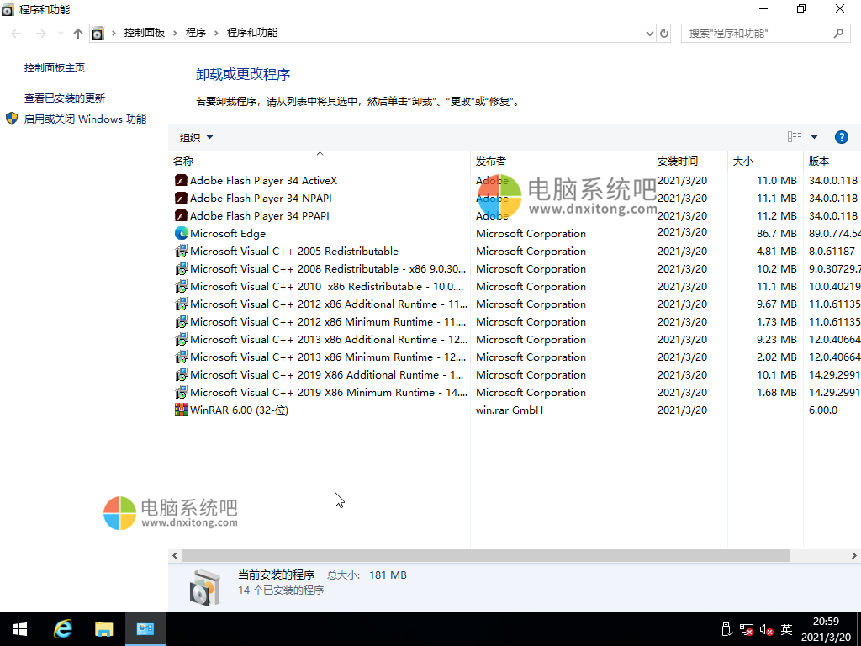Click the volume icon in system tray
The height and width of the screenshot is (646, 861).
point(766,629)
